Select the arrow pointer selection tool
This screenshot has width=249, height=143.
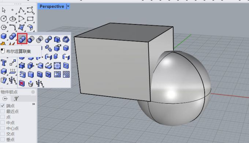click(4, 10)
